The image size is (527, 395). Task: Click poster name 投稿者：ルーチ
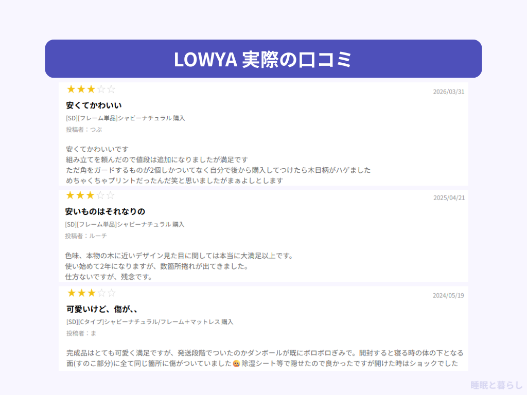pos(86,236)
